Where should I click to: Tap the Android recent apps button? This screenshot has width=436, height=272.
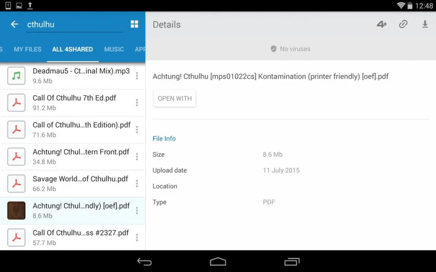point(292,262)
